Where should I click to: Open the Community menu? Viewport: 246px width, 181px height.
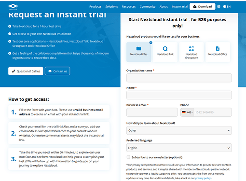(148, 7)
